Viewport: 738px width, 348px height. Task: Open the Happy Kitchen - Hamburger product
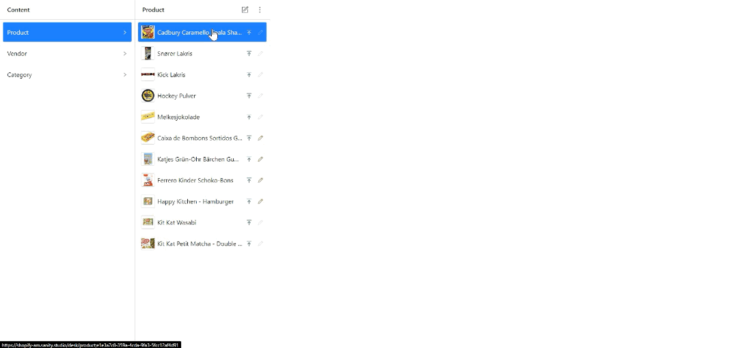pyautogui.click(x=202, y=202)
